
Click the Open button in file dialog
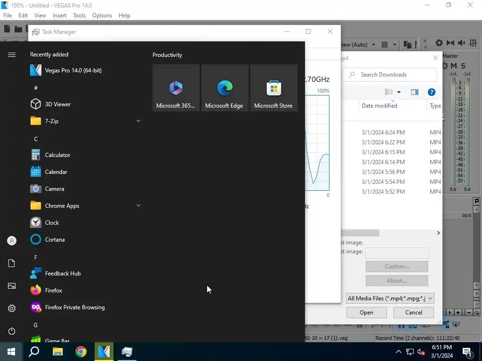(x=366, y=313)
